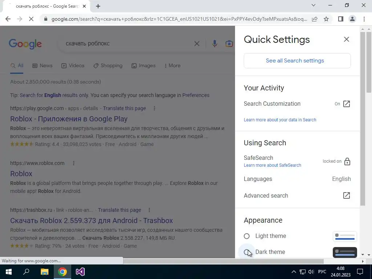
Task: Translate the trashbox.ru result page
Action: tap(119, 210)
